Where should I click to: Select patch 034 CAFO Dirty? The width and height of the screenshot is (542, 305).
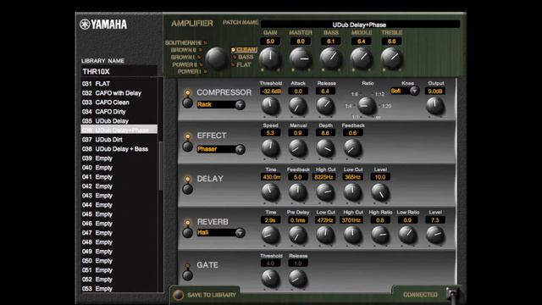[119, 112]
